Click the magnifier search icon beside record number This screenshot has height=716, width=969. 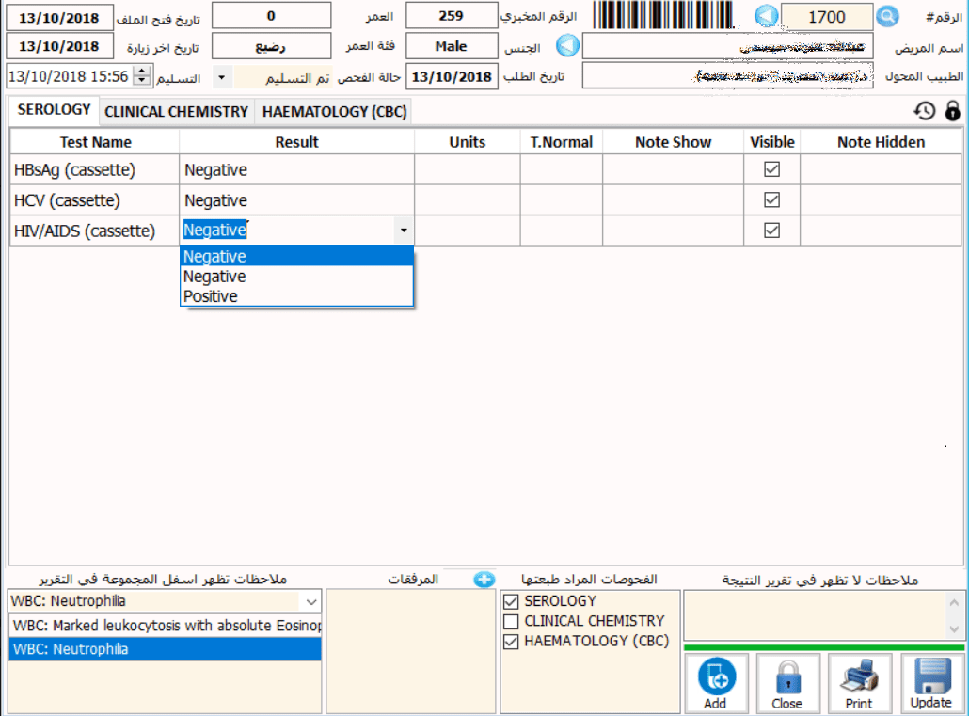click(x=887, y=16)
